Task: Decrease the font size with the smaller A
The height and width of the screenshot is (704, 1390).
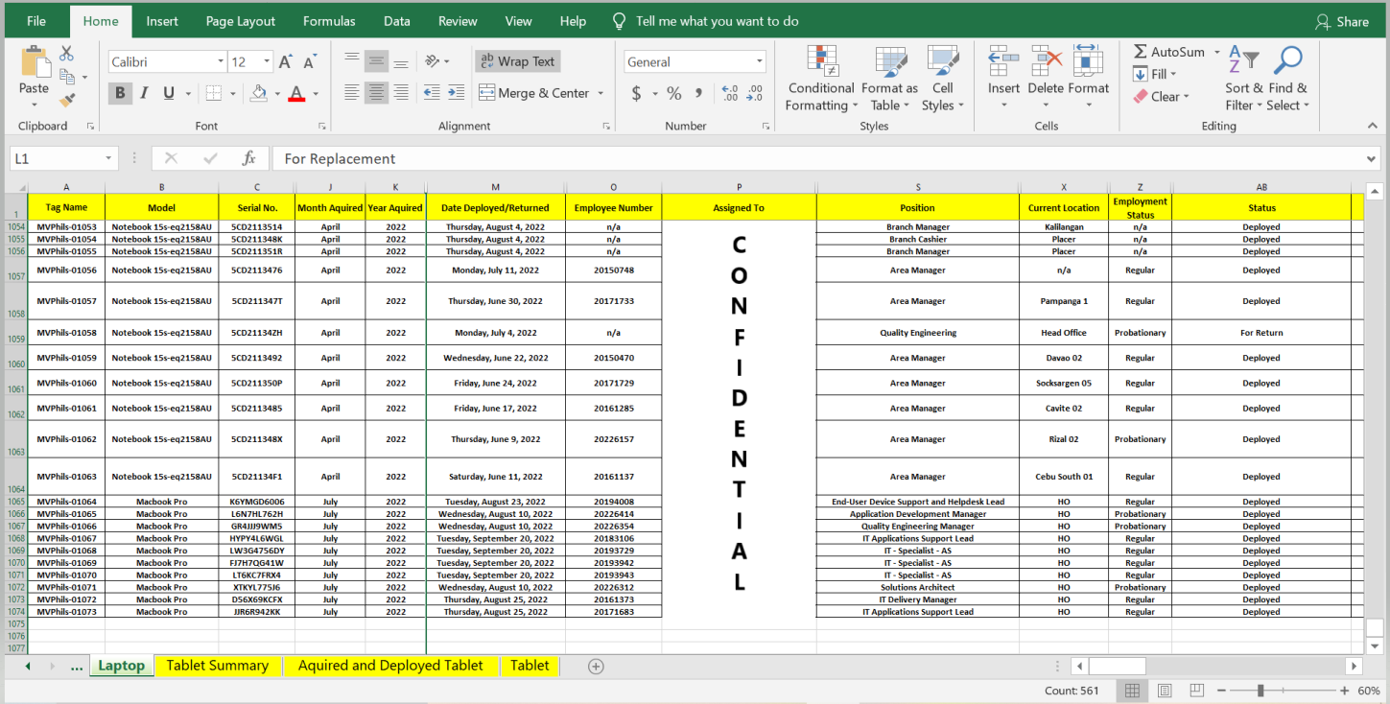Action: pyautogui.click(x=309, y=62)
